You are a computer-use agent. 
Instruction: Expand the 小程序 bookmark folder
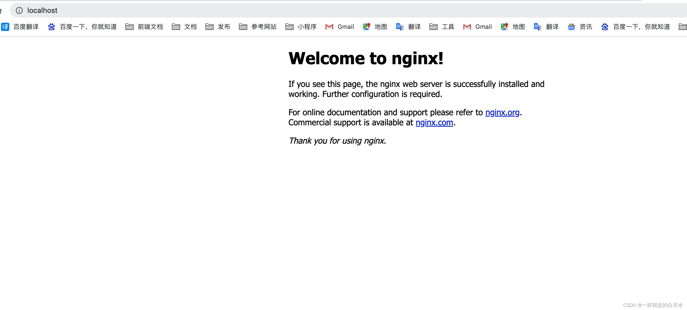289,27
